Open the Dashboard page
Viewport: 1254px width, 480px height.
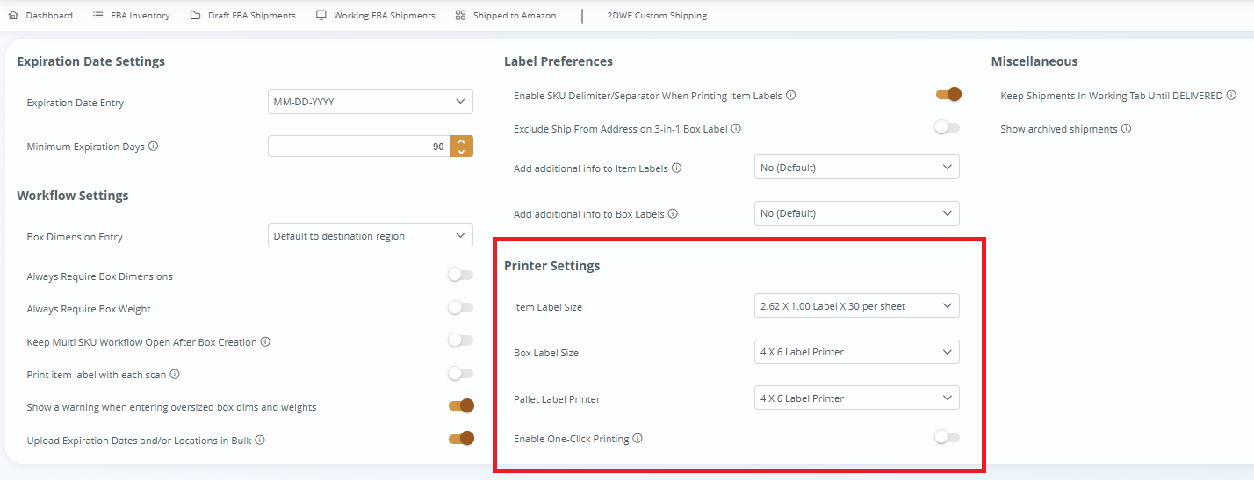(41, 16)
